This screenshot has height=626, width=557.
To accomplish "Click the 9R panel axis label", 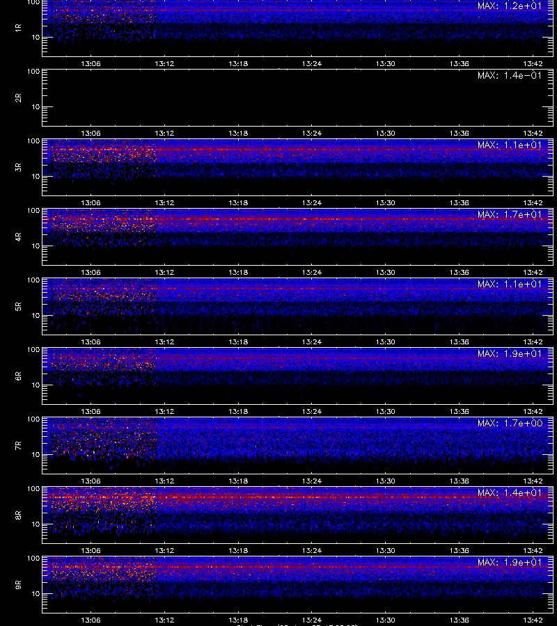I will (x=18, y=585).
